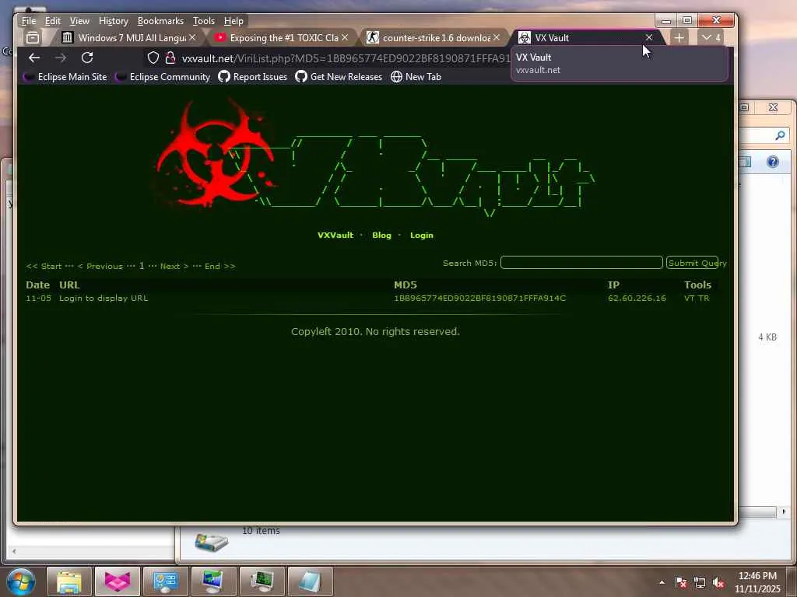Click the muted volume tray icon
797x597 pixels.
(x=718, y=583)
